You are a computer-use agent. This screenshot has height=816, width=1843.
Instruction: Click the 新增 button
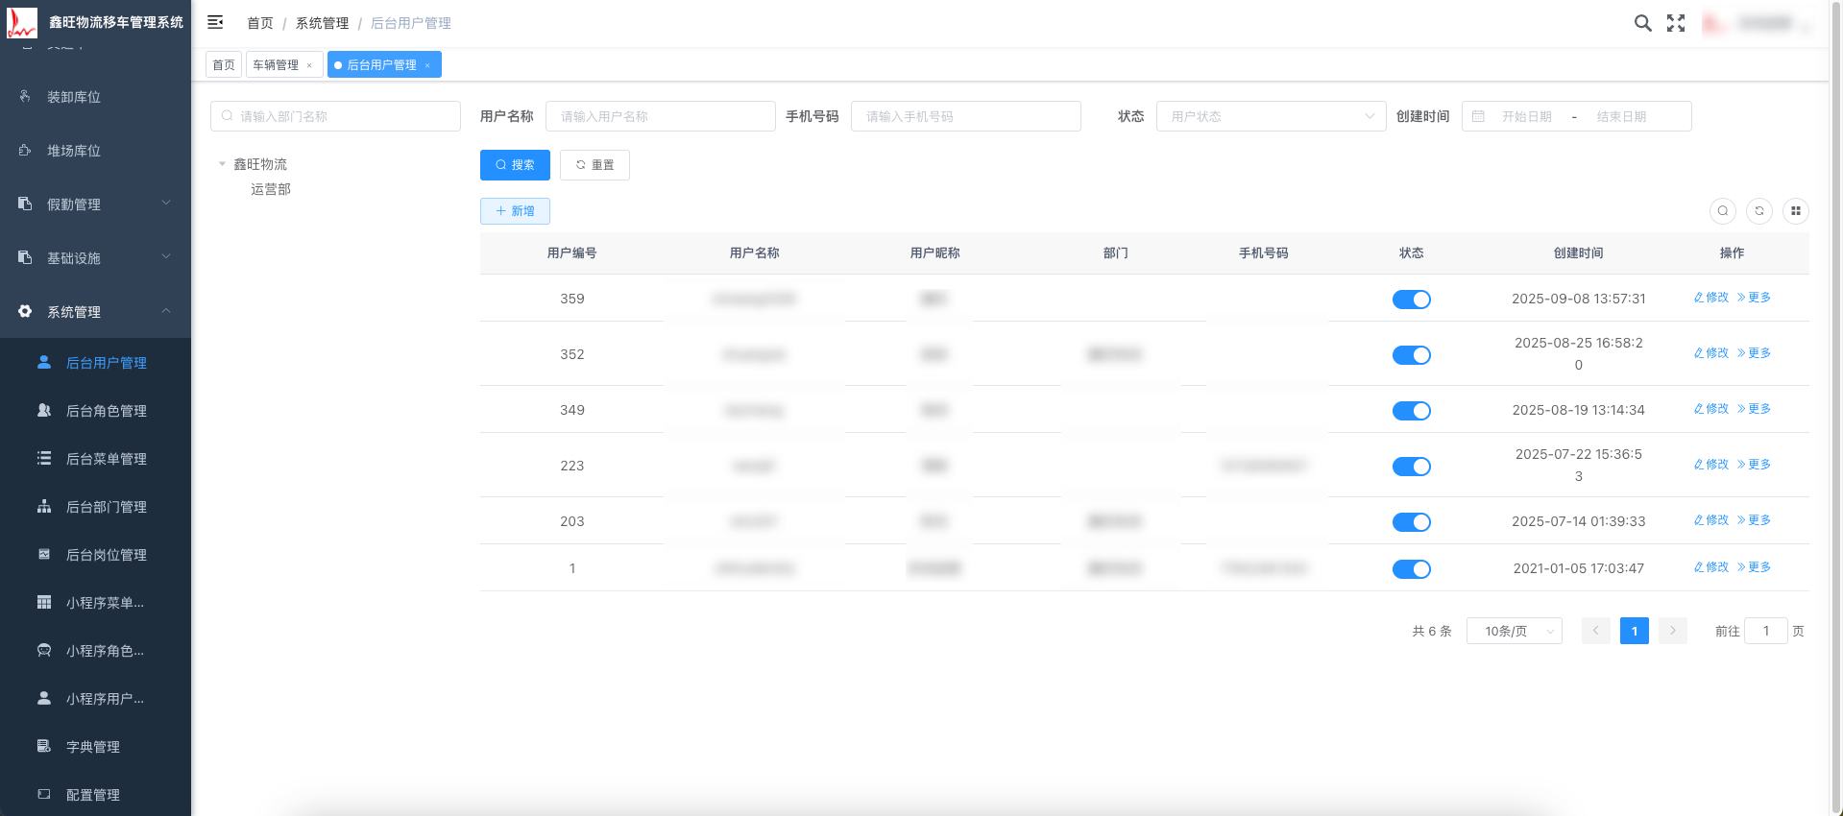[x=515, y=211]
